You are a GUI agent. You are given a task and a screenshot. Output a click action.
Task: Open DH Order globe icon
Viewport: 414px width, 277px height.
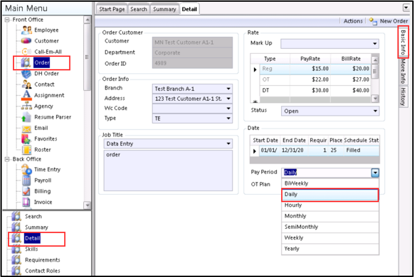(x=26, y=74)
